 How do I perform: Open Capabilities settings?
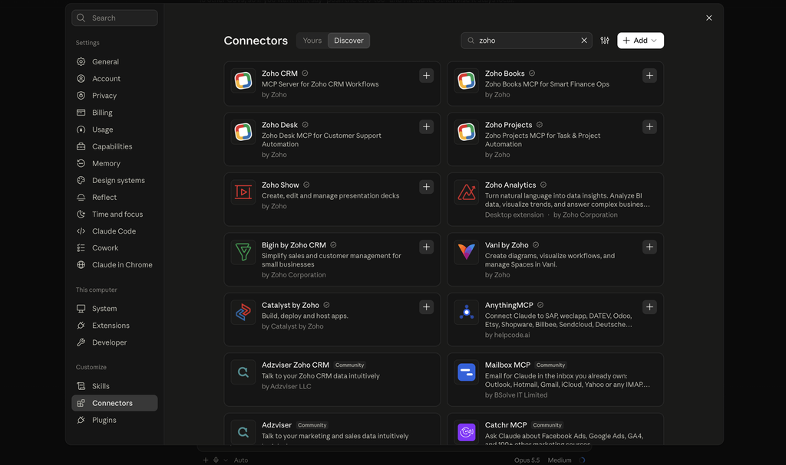[x=114, y=146]
